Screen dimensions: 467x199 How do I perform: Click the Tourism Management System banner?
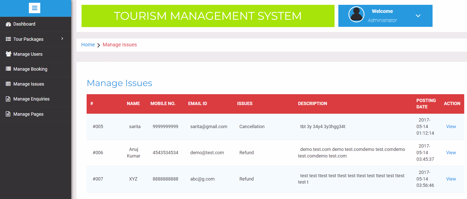(x=208, y=16)
